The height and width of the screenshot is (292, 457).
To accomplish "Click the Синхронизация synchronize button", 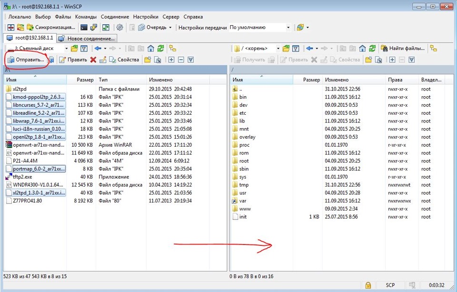I will point(51,28).
